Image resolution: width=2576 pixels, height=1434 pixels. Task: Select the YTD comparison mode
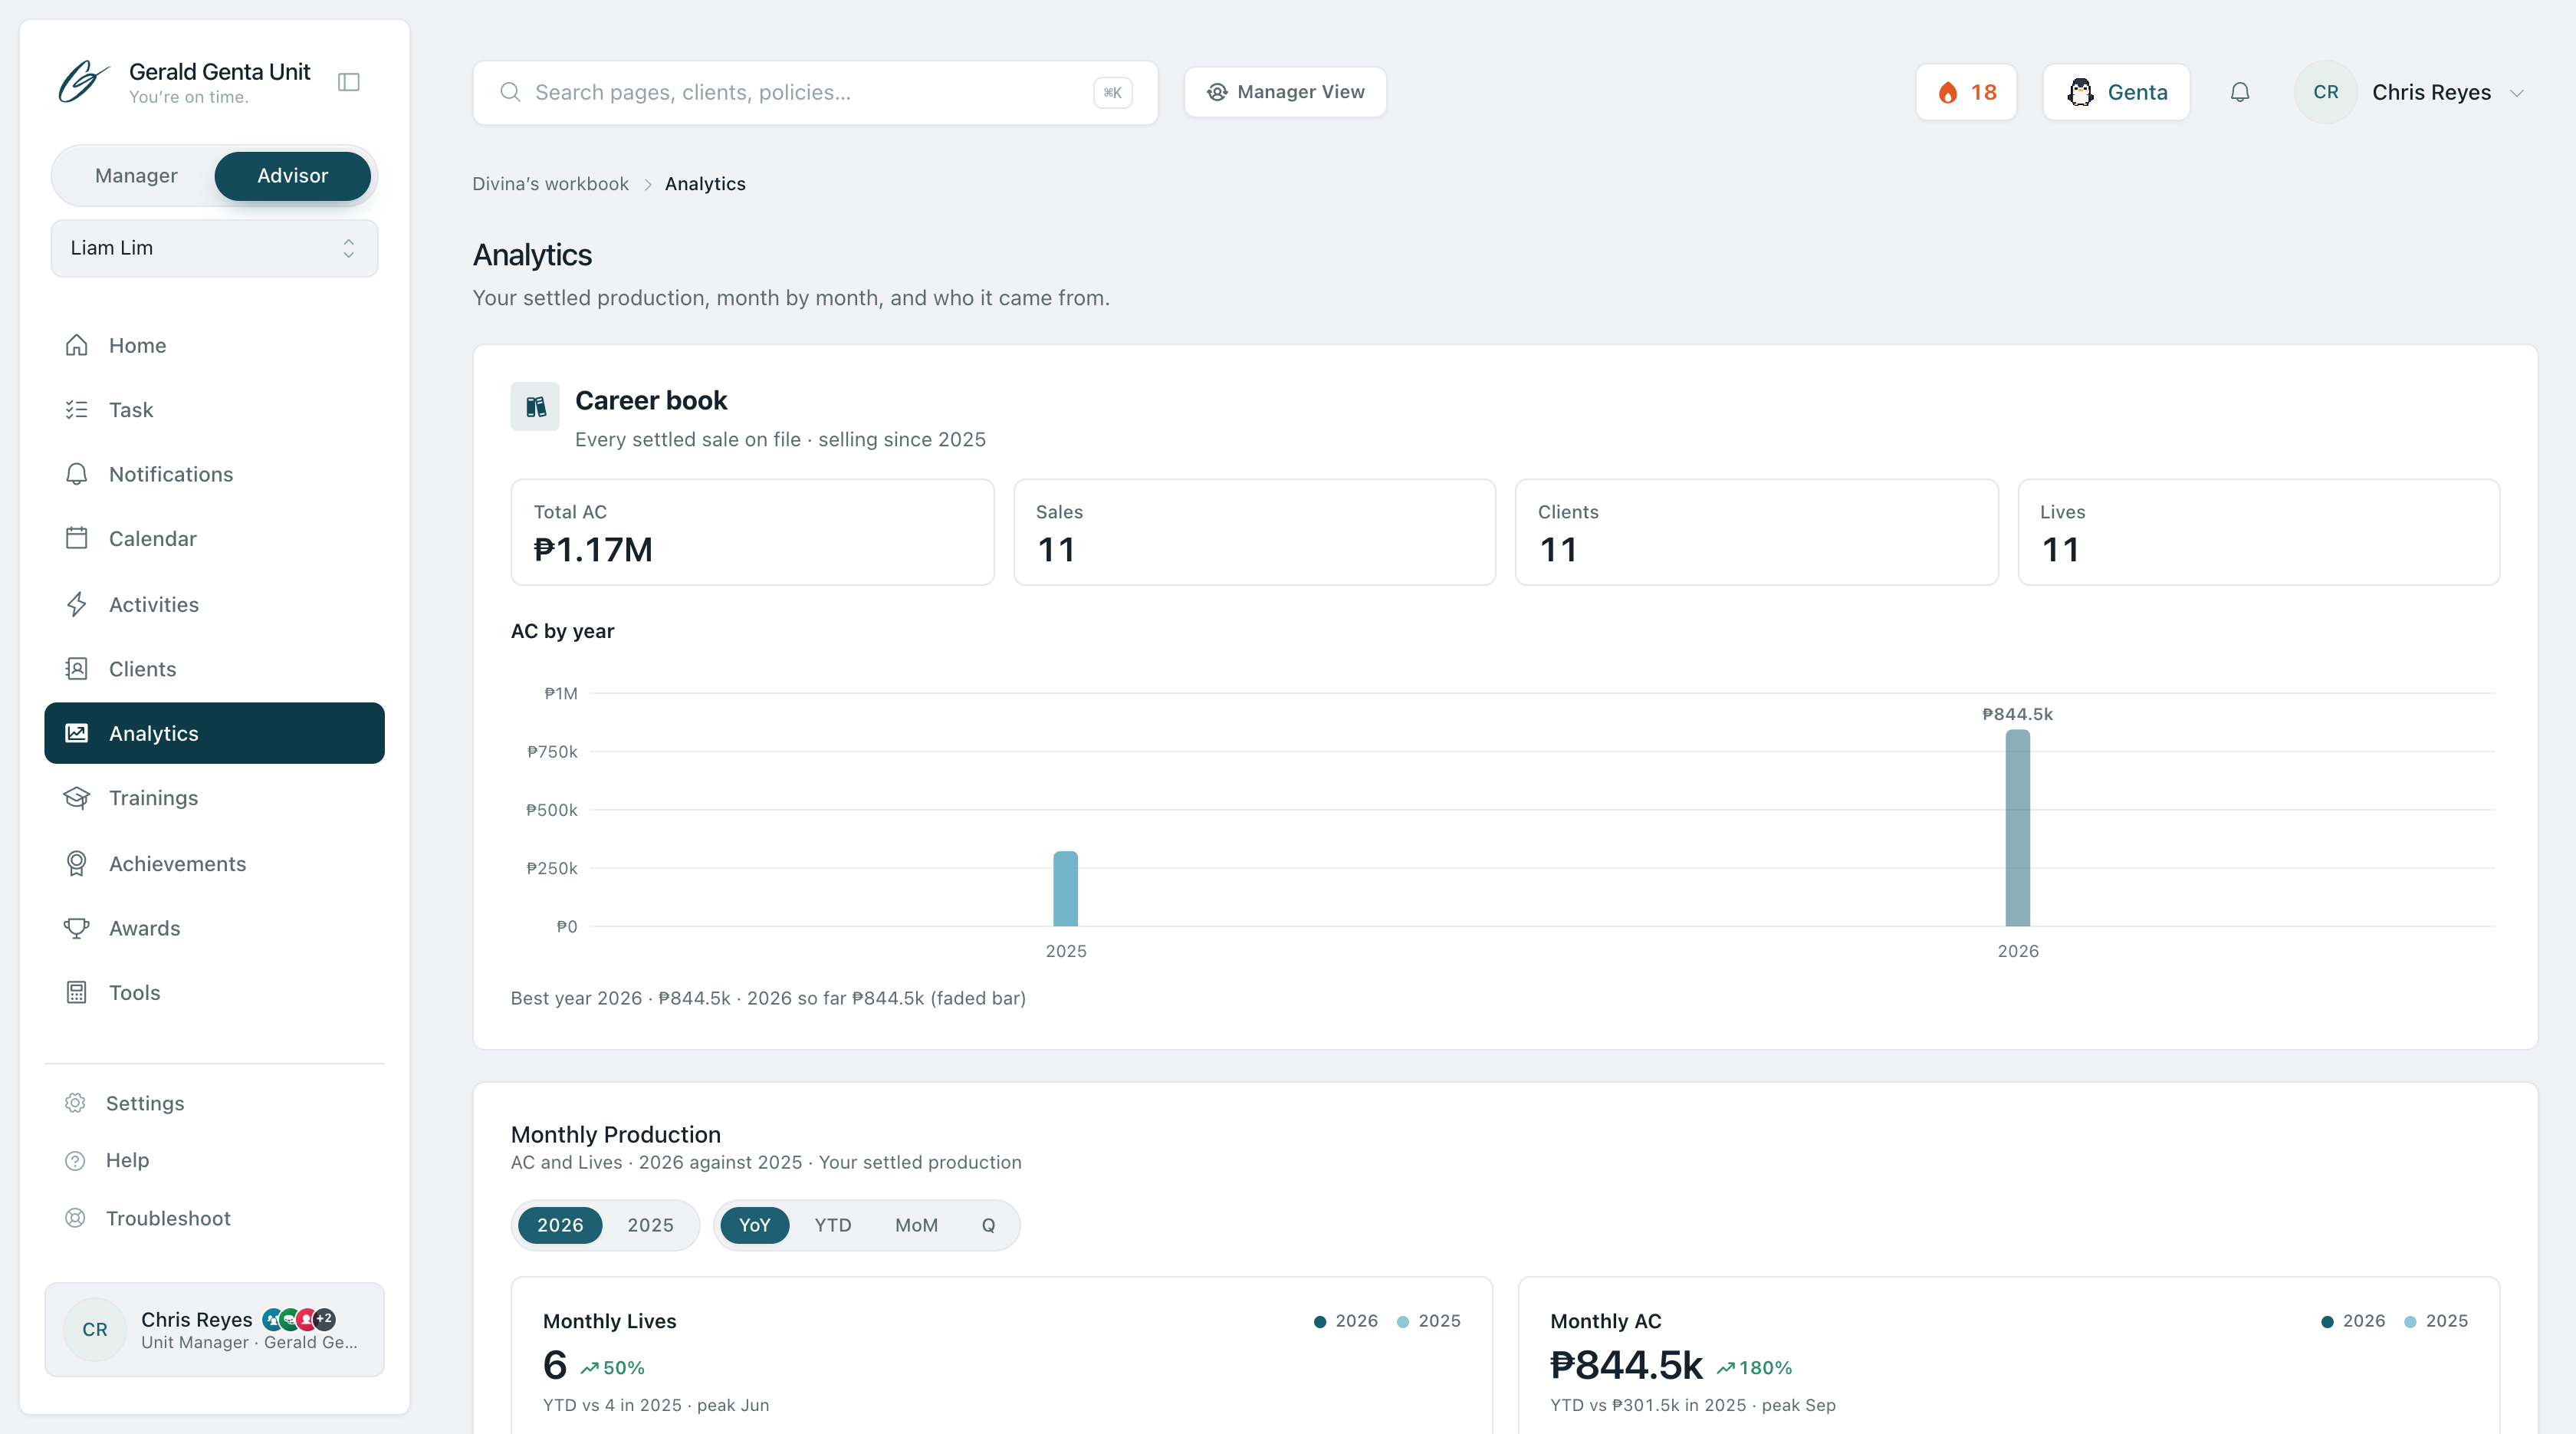[832, 1225]
